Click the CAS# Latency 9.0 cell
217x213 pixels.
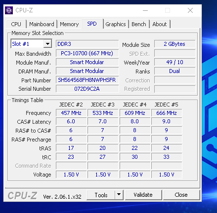pyautogui.click(x=167, y=121)
